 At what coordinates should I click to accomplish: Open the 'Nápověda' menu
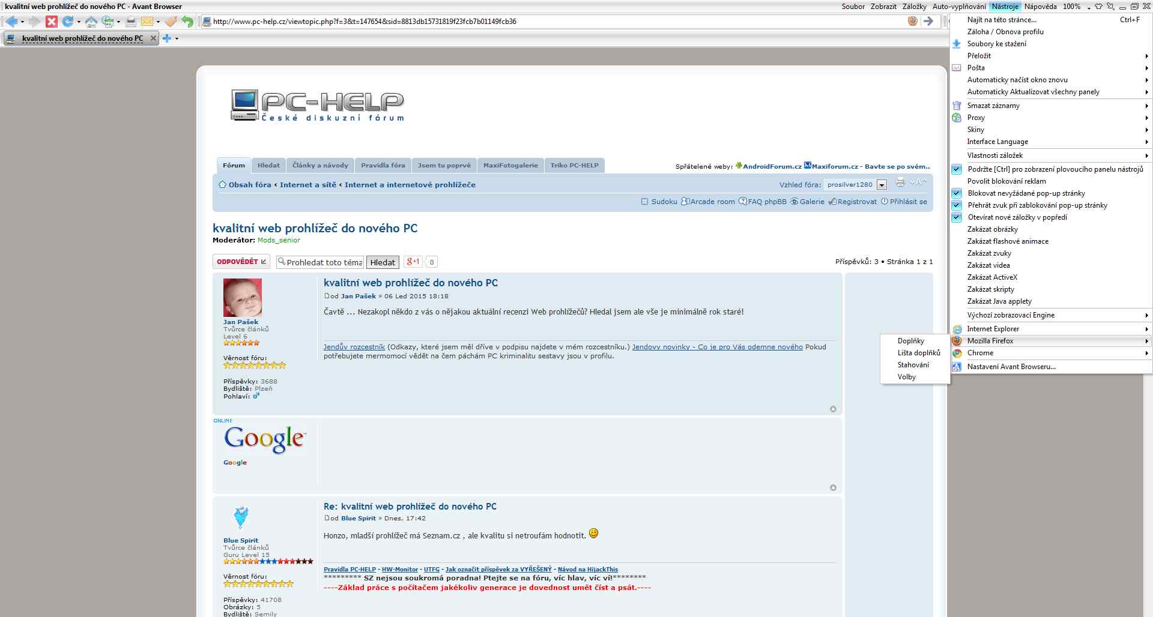[x=1040, y=7]
